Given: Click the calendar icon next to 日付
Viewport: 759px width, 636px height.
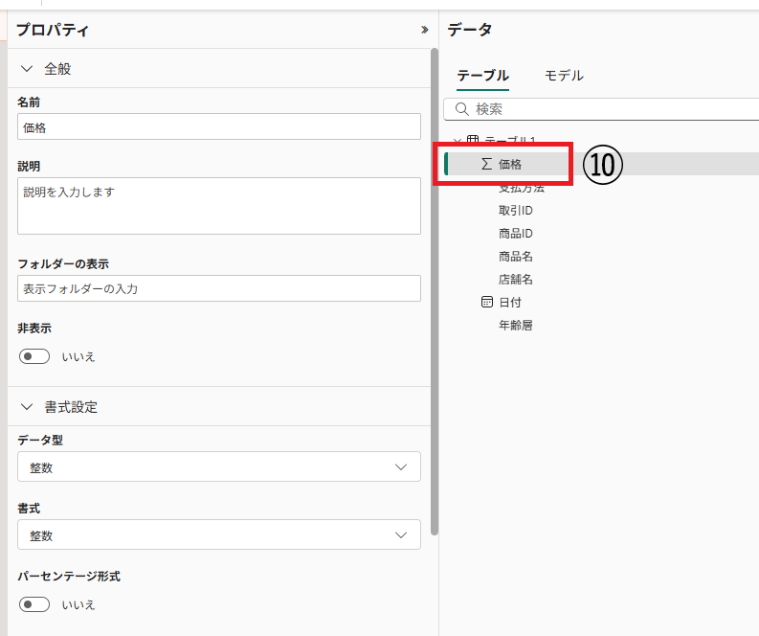Looking at the screenshot, I should 486,302.
